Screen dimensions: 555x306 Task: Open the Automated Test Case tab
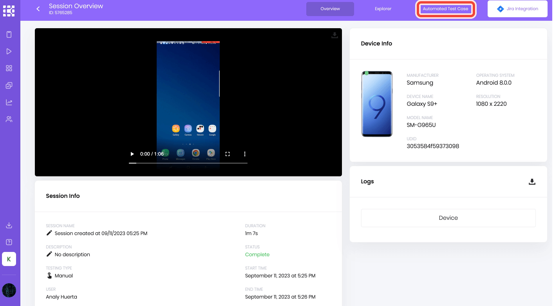pyautogui.click(x=445, y=8)
